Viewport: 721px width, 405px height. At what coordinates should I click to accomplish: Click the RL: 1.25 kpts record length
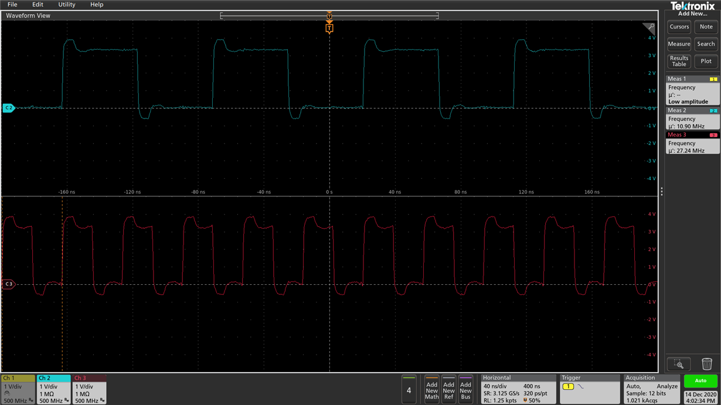click(501, 401)
